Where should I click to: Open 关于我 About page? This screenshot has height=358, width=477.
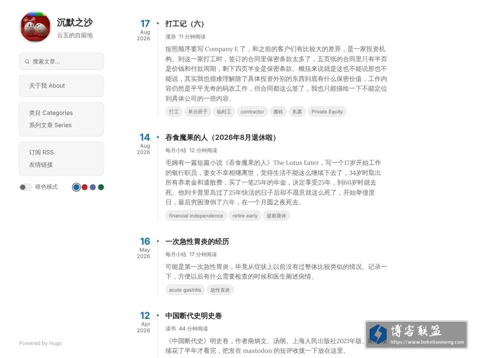47,86
